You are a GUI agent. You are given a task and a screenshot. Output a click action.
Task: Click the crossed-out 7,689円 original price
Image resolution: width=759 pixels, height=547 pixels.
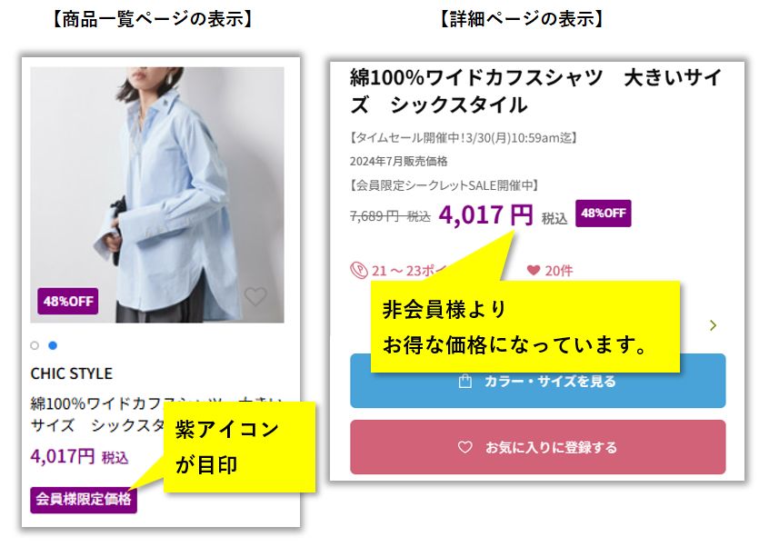coord(390,216)
